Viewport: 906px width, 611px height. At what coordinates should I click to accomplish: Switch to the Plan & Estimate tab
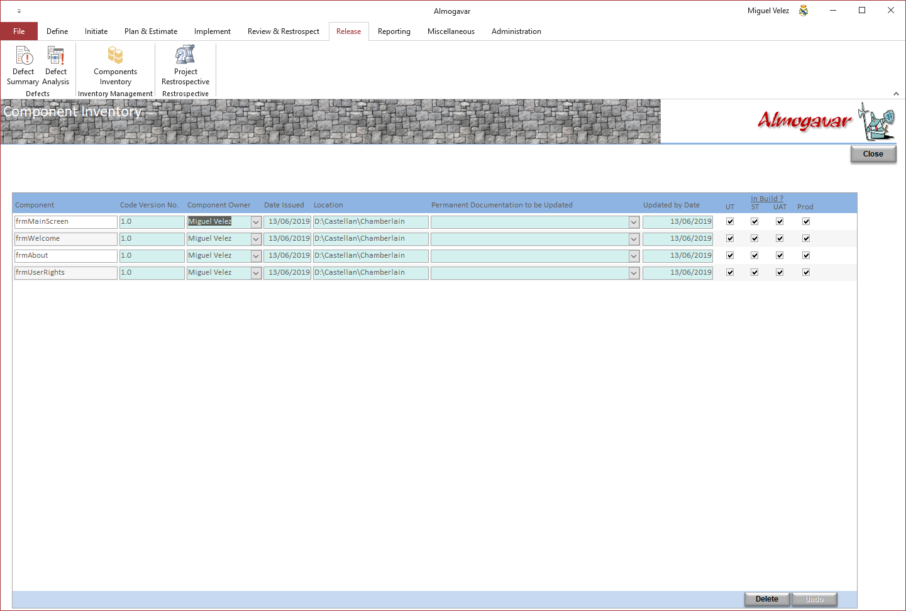pos(151,31)
